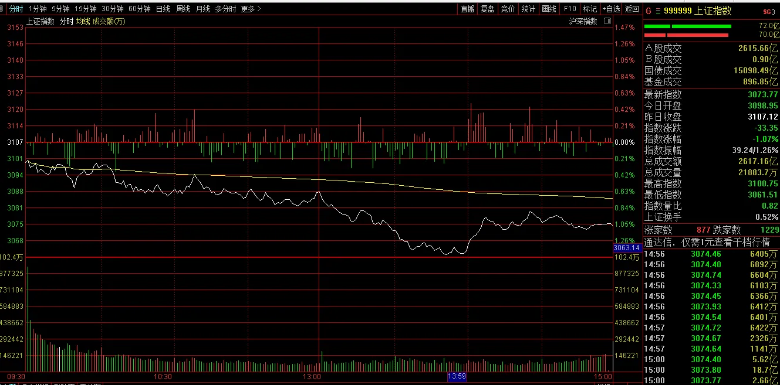Click the panel icon left of 分时 tab
Image resolution: width=780 pixels, height=385 pixels.
[x=4, y=9]
